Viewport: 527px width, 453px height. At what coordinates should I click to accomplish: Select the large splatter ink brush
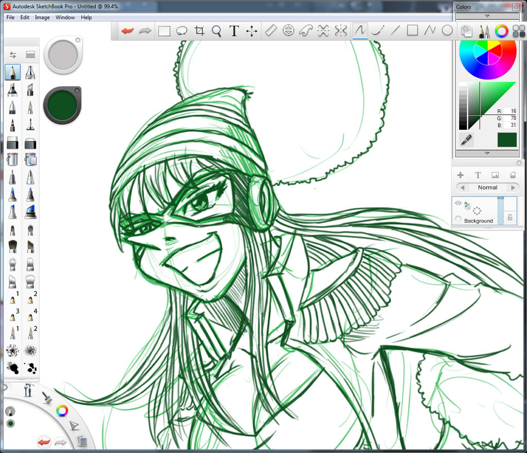click(x=13, y=368)
